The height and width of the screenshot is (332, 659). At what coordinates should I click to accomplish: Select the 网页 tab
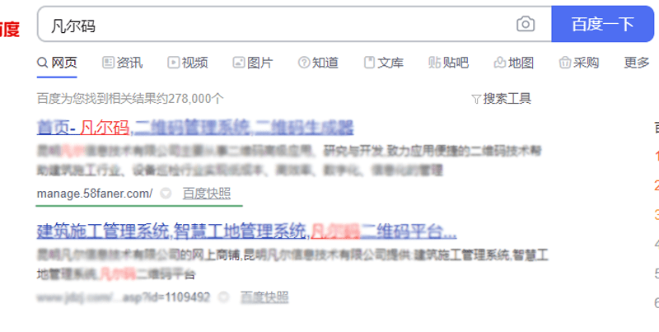(57, 63)
